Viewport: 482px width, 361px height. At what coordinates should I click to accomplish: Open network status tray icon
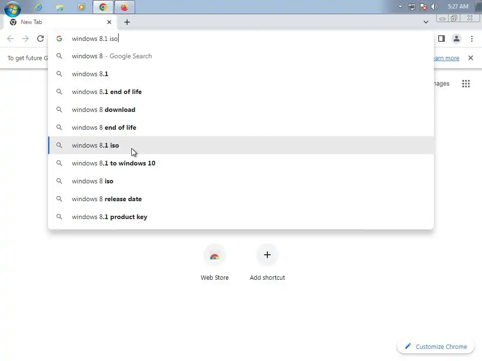[411, 7]
